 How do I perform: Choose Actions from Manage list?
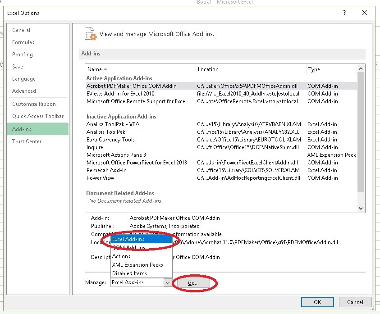pos(121,256)
